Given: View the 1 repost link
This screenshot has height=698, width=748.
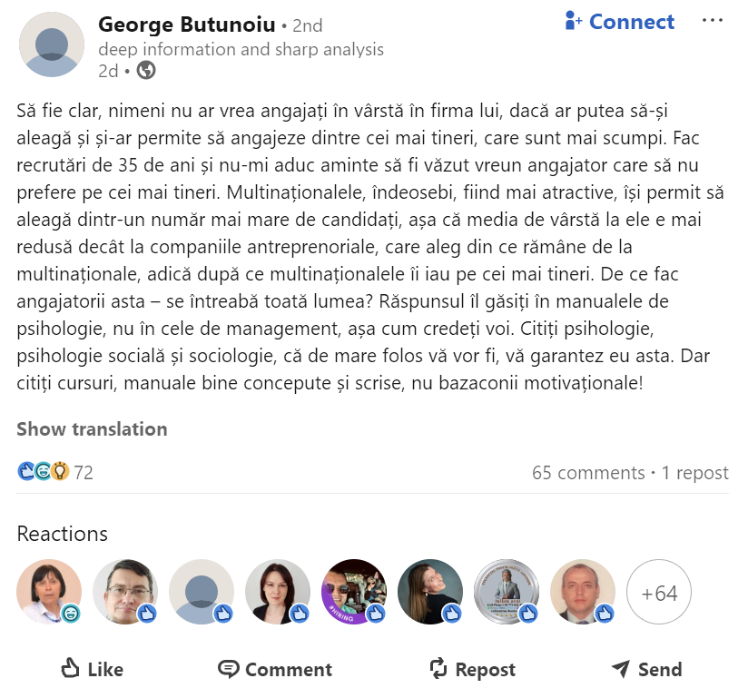Looking at the screenshot, I should pos(694,473).
